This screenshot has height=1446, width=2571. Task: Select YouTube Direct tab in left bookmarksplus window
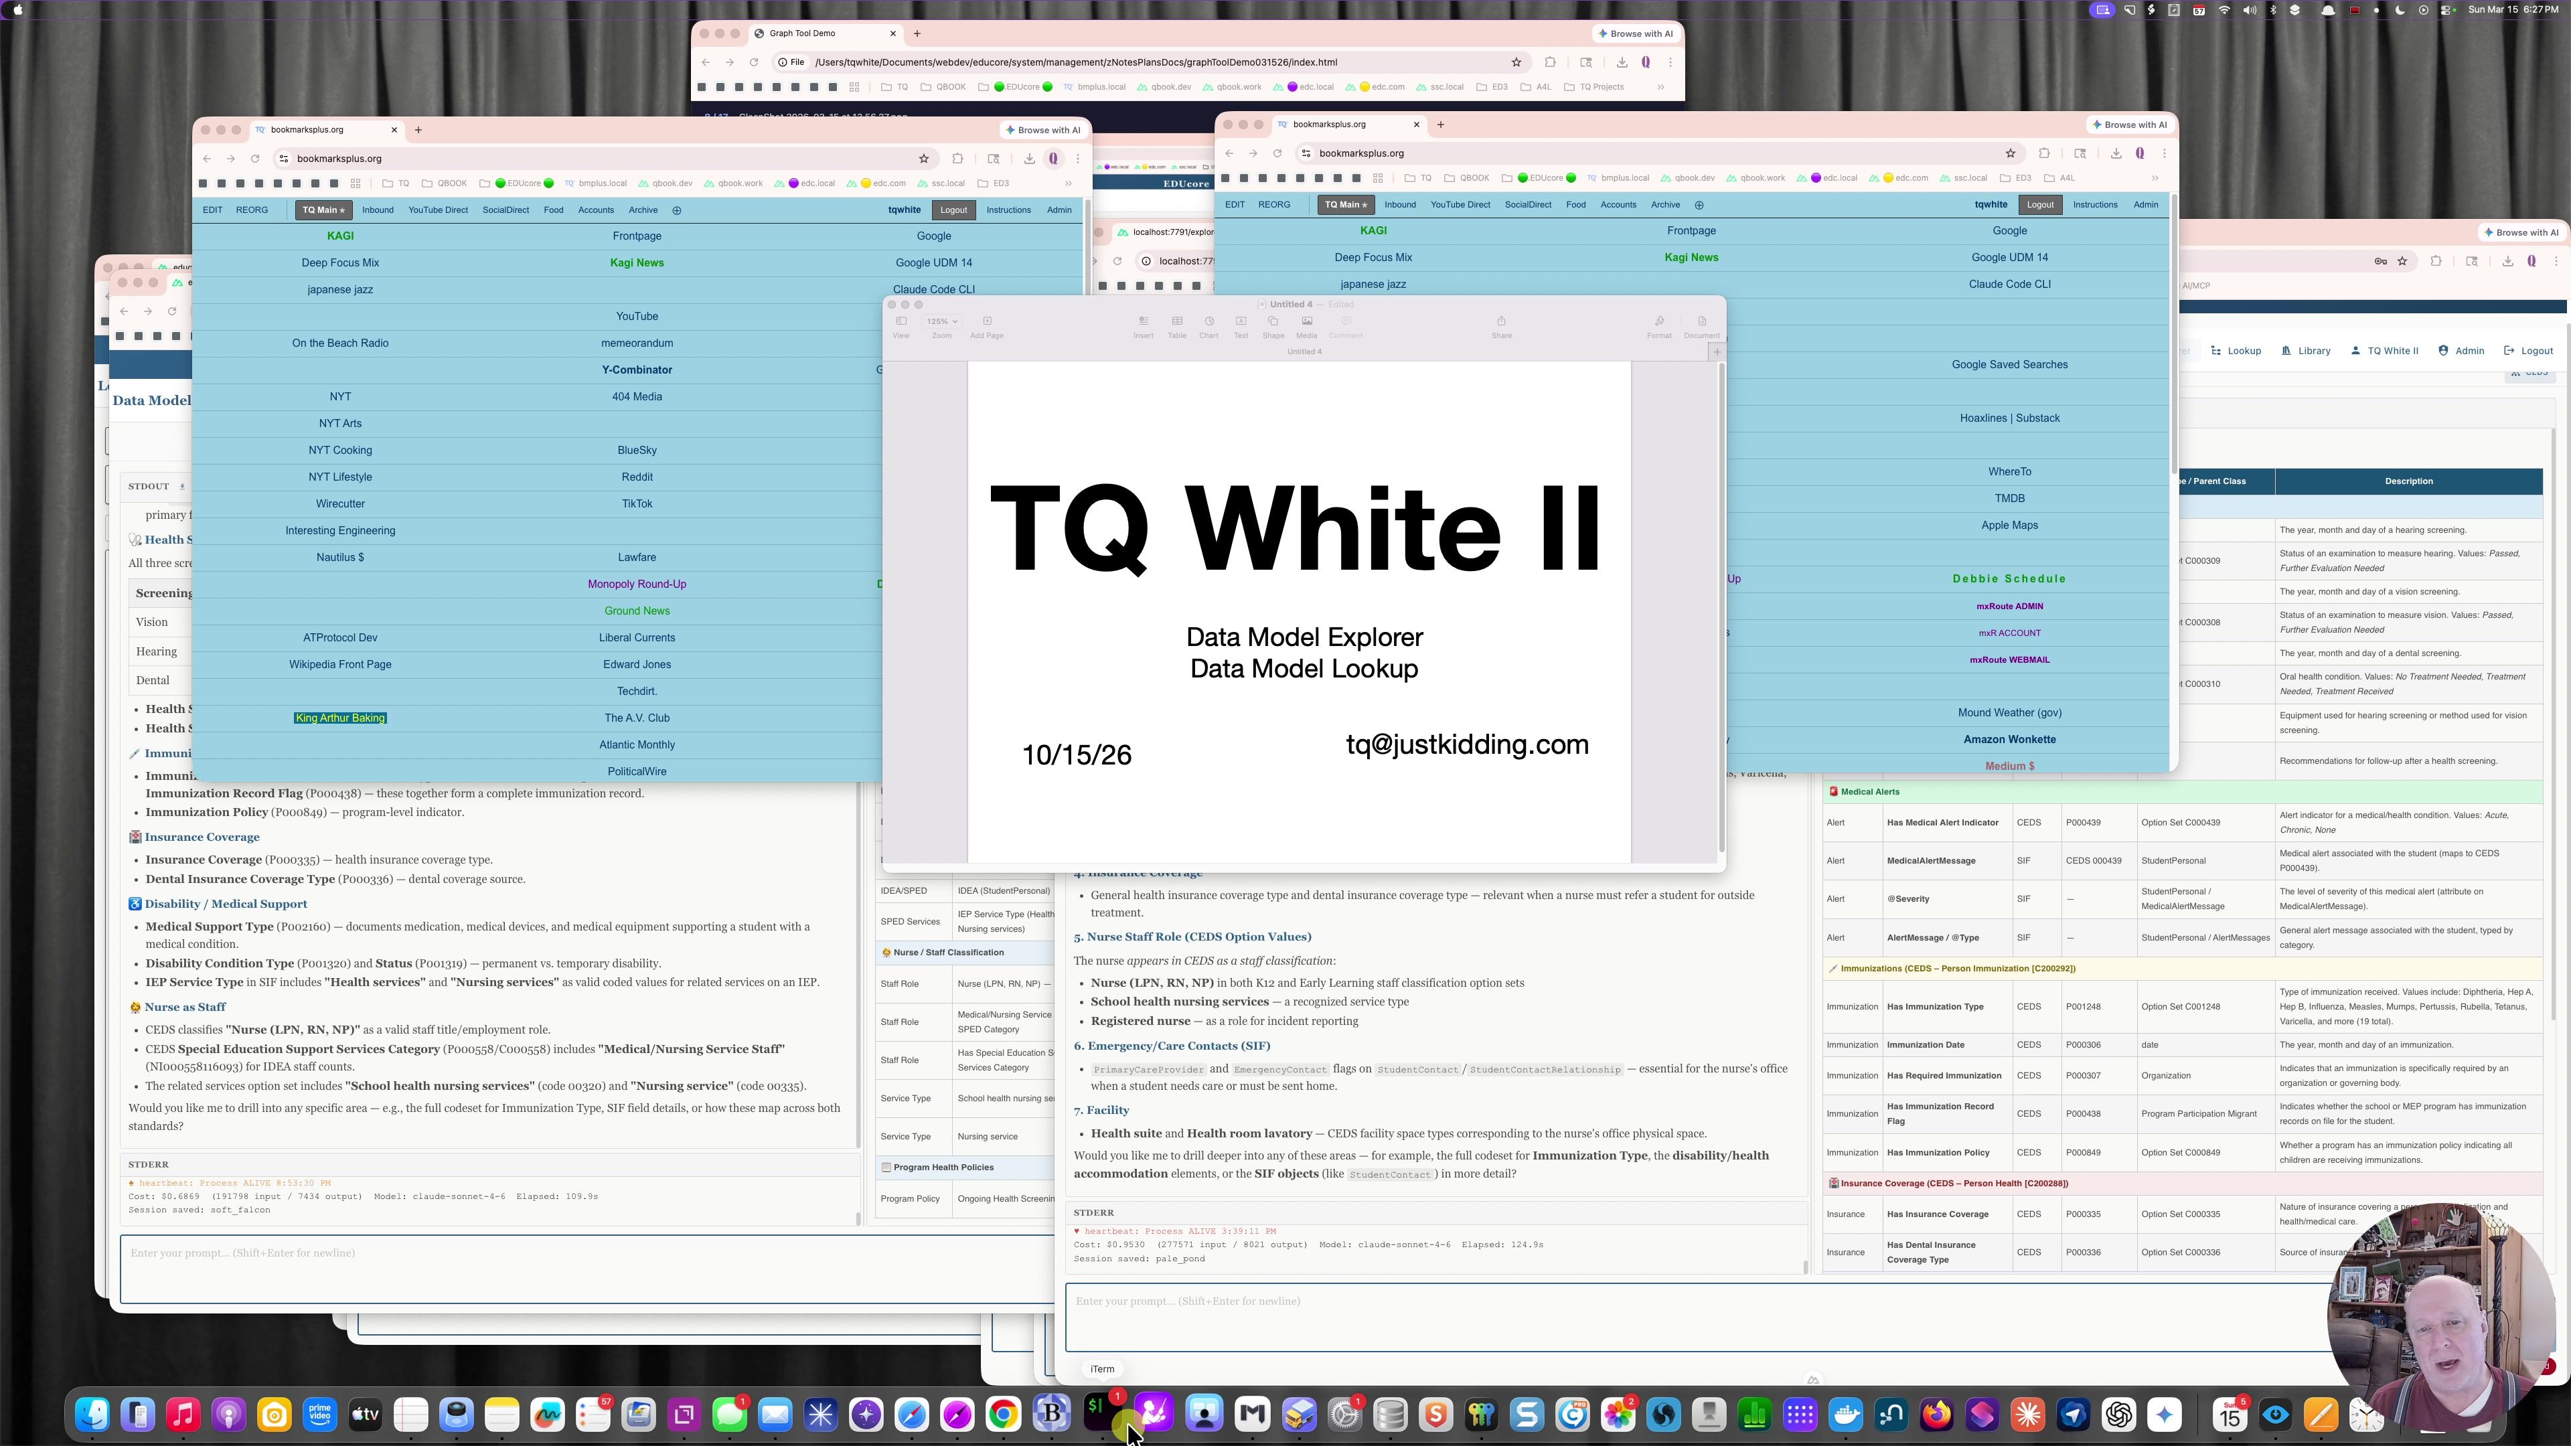437,211
